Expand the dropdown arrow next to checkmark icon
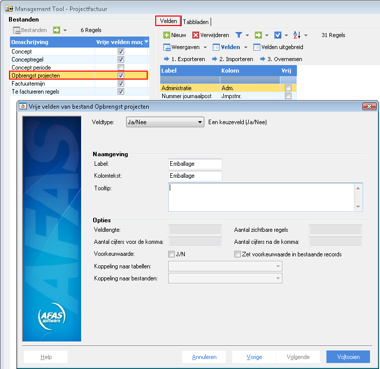Image resolution: width=380 pixels, height=369 pixels. 286,36
